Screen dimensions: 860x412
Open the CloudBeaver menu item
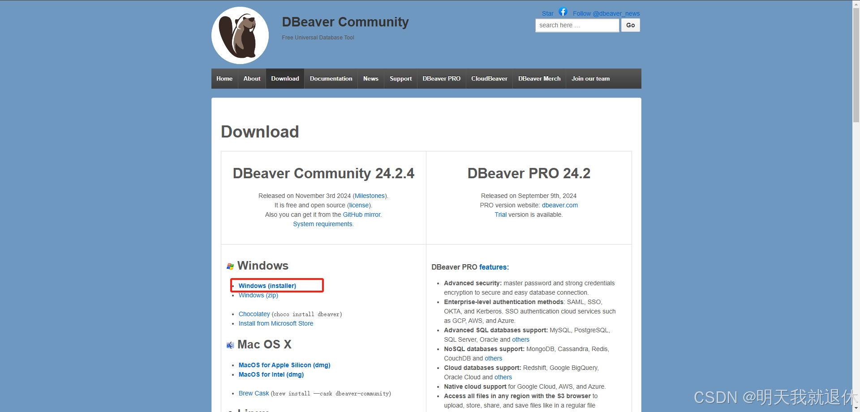click(489, 78)
